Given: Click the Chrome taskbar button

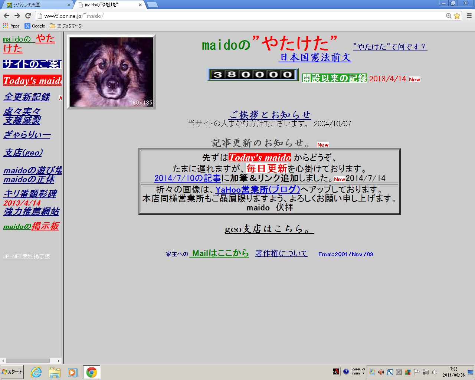Looking at the screenshot, I should [x=91, y=372].
